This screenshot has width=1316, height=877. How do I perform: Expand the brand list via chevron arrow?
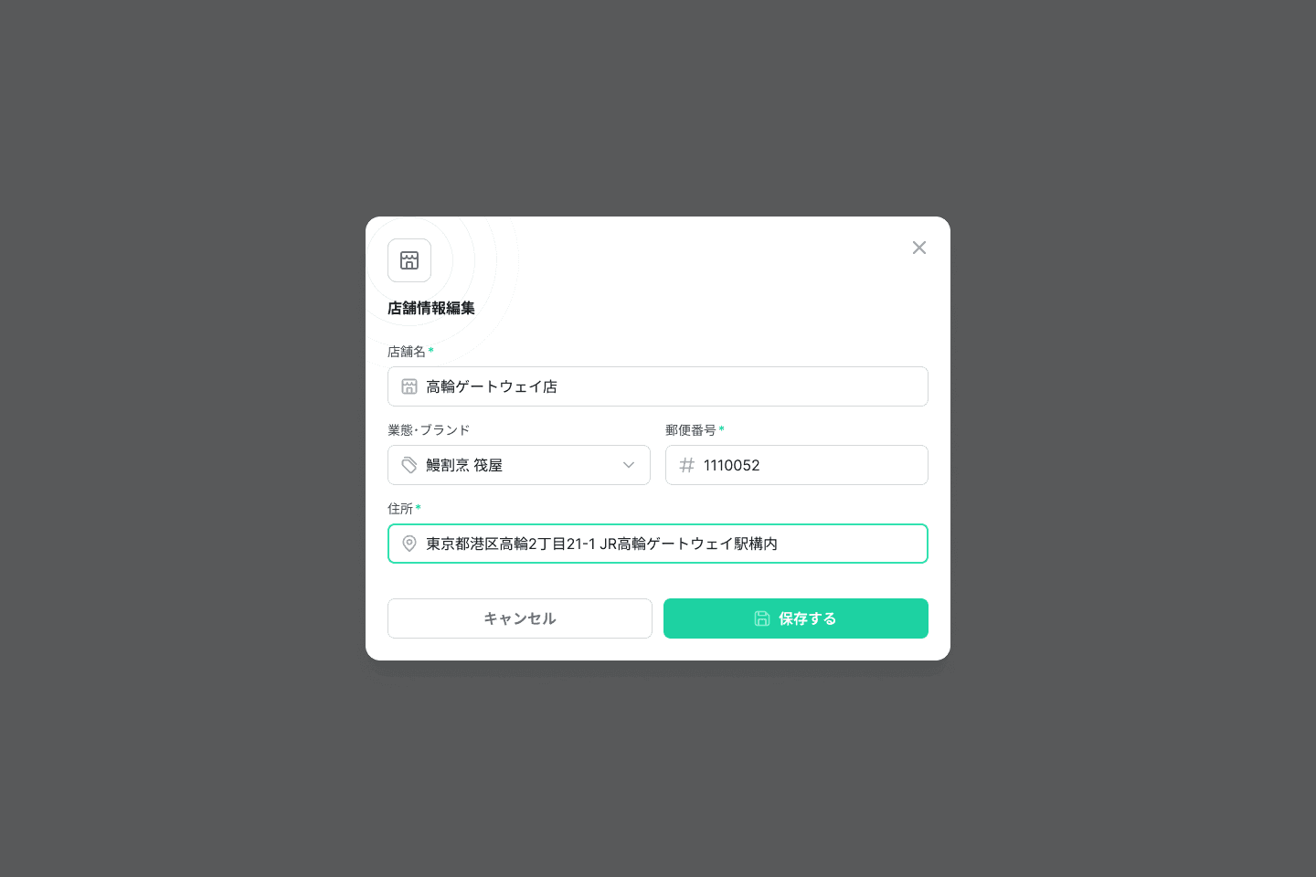pos(629,465)
